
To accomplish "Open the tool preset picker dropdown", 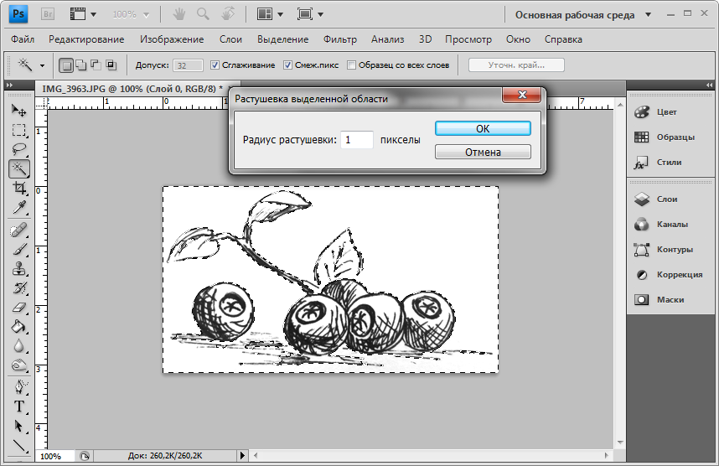I will point(42,65).
